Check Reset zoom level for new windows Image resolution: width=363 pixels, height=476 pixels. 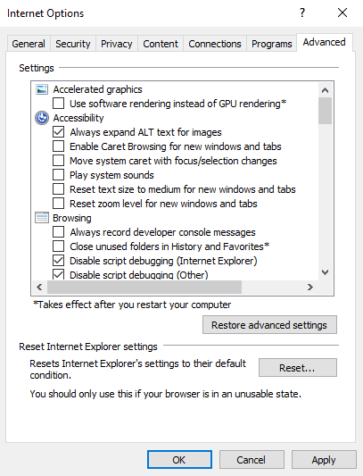point(59,204)
